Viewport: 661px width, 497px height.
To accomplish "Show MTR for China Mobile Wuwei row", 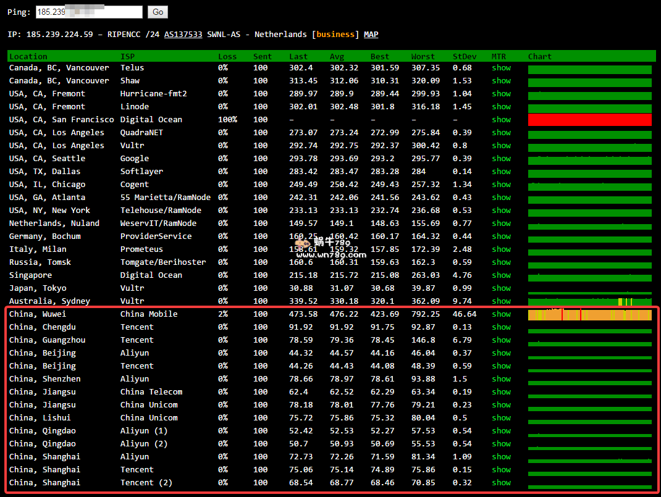I will (x=501, y=314).
